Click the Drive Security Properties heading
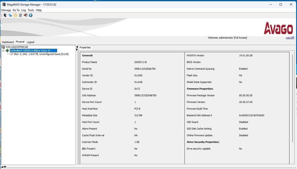This screenshot has height=169, width=297. tap(203, 142)
